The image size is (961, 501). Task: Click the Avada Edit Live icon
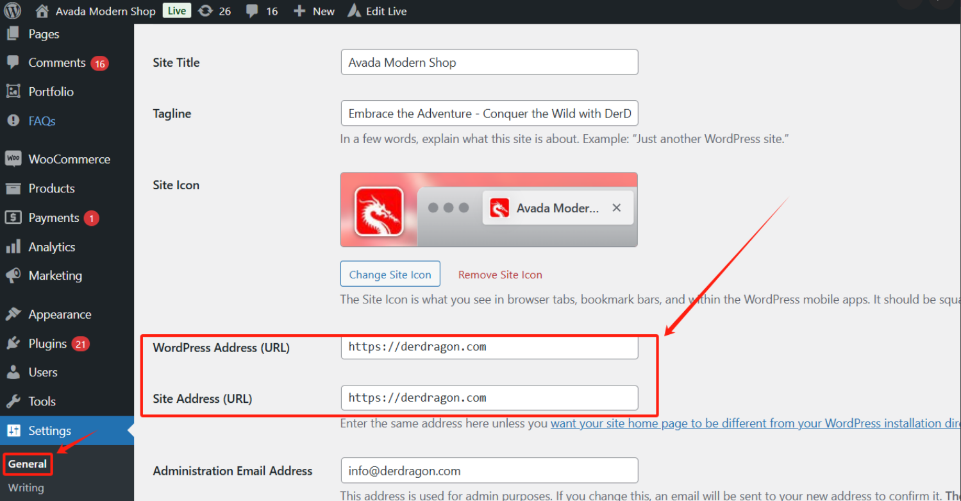(354, 11)
